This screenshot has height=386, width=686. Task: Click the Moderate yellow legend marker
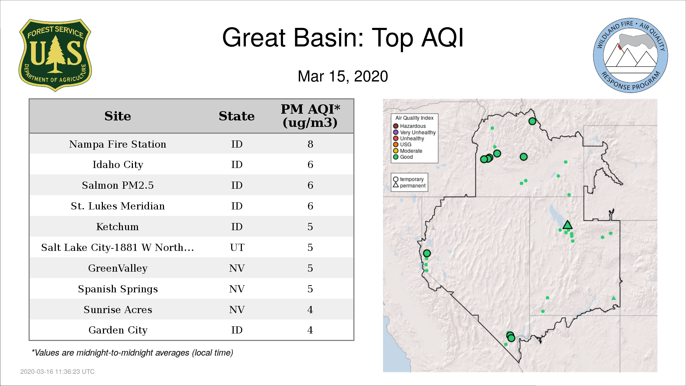coord(396,151)
